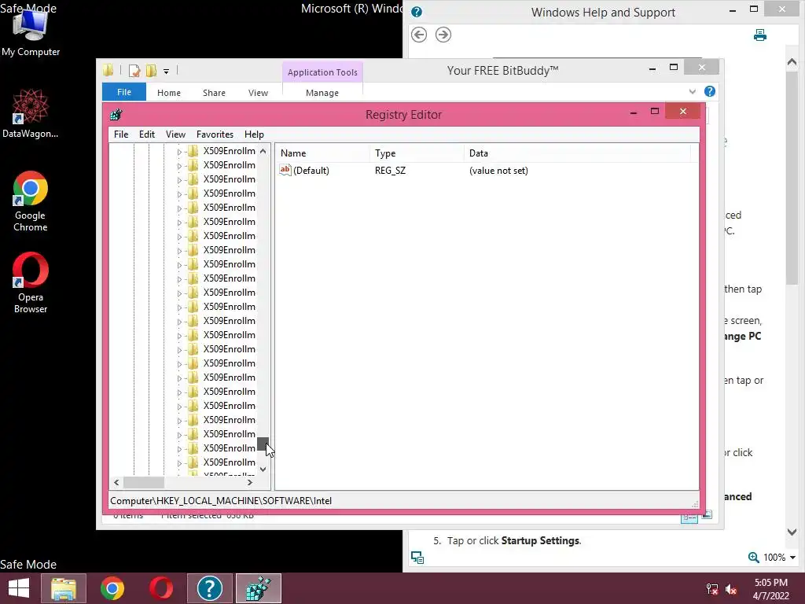Switch to the Explorer View ribbon tab
The image size is (805, 604).
pyautogui.click(x=258, y=93)
